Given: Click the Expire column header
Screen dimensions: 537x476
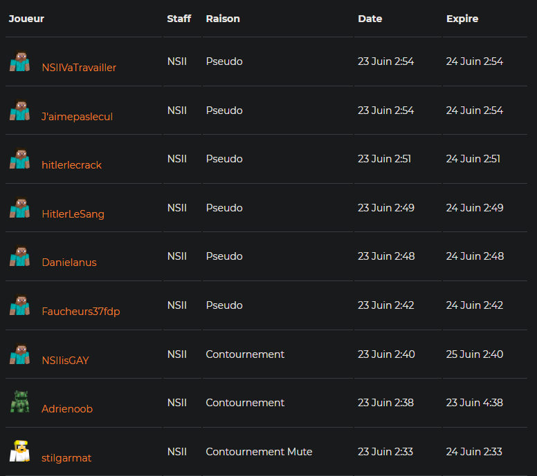Looking at the screenshot, I should 462,19.
